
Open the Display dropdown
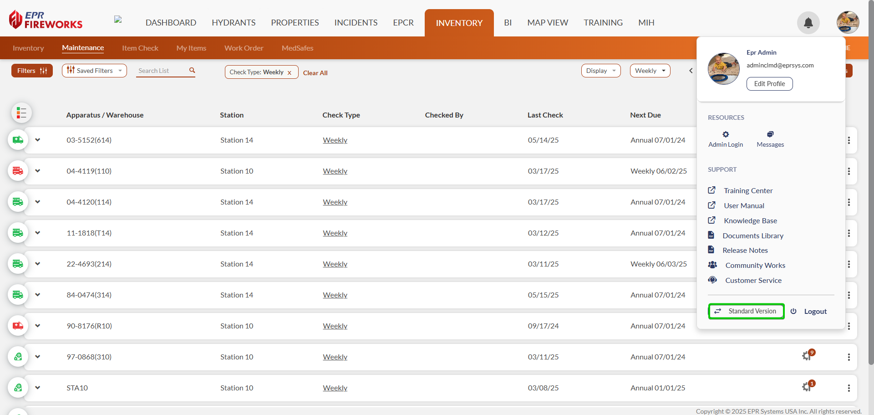pos(600,71)
